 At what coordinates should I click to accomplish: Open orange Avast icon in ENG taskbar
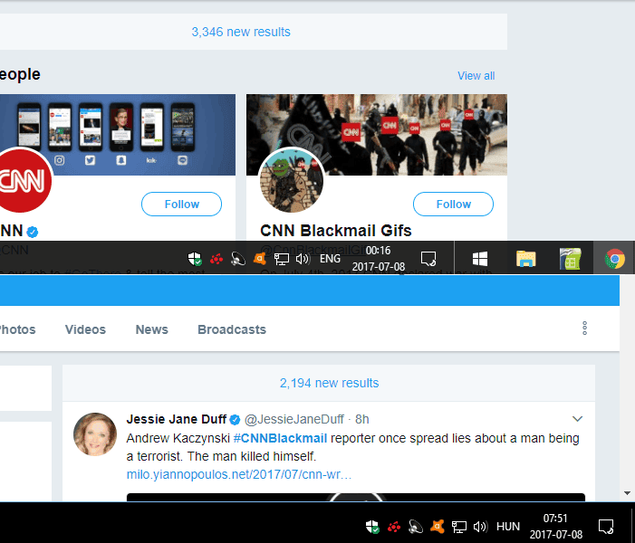click(x=260, y=258)
